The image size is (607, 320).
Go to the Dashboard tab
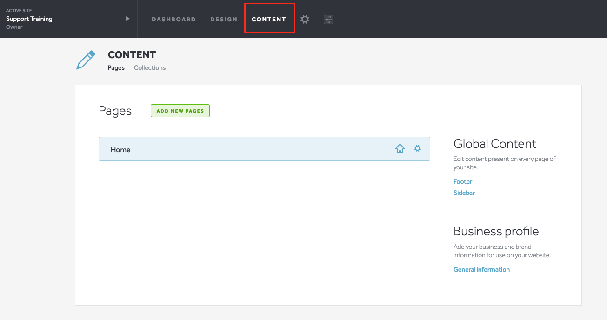[173, 20]
